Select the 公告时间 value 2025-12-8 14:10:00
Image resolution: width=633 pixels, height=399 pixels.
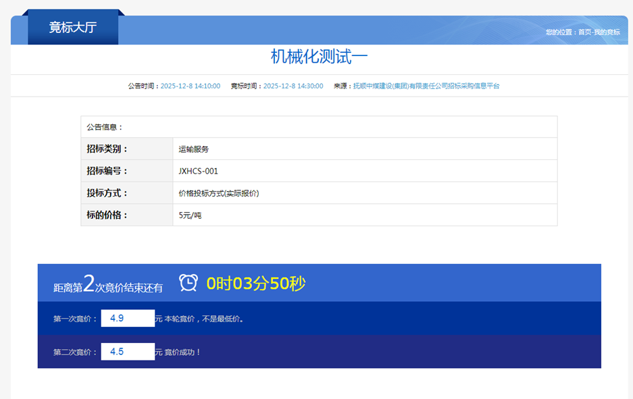(191, 86)
